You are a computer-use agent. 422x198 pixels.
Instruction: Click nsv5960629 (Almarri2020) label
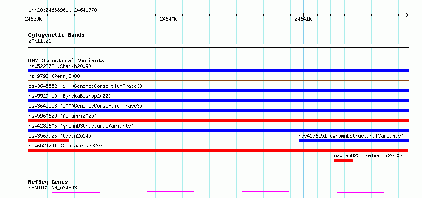[x=63, y=116]
